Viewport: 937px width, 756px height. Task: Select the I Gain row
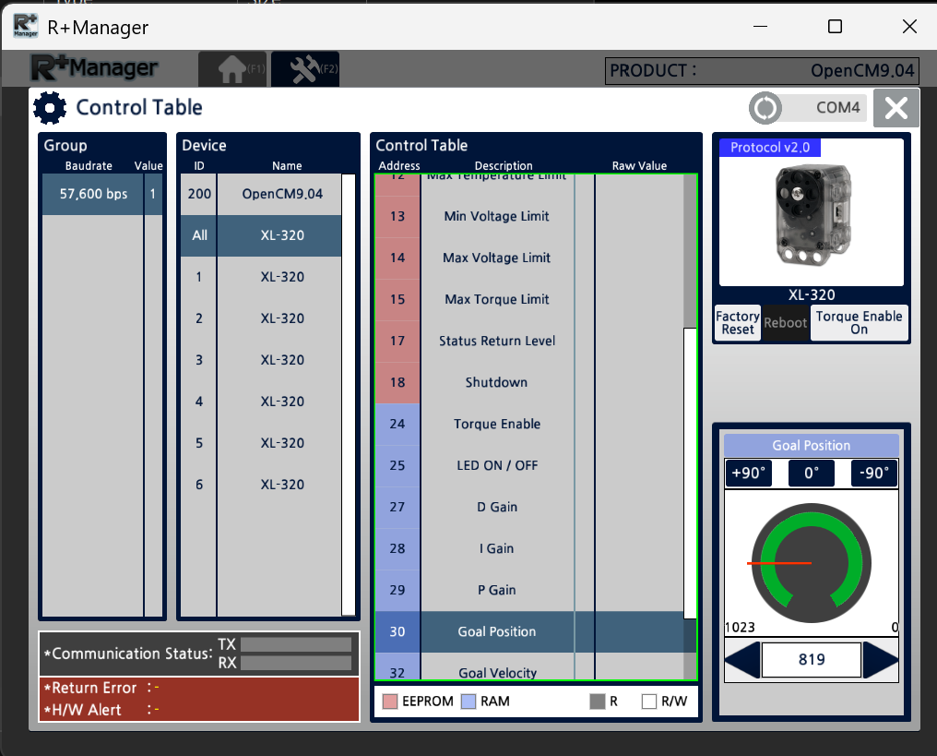pos(529,548)
